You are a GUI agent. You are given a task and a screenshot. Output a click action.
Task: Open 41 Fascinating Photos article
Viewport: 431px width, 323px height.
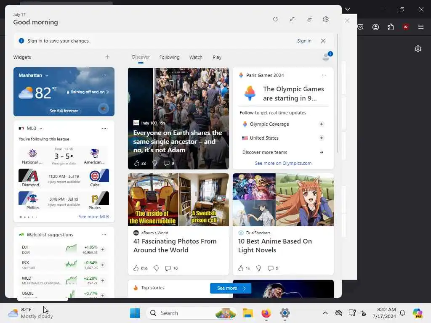pos(175,246)
